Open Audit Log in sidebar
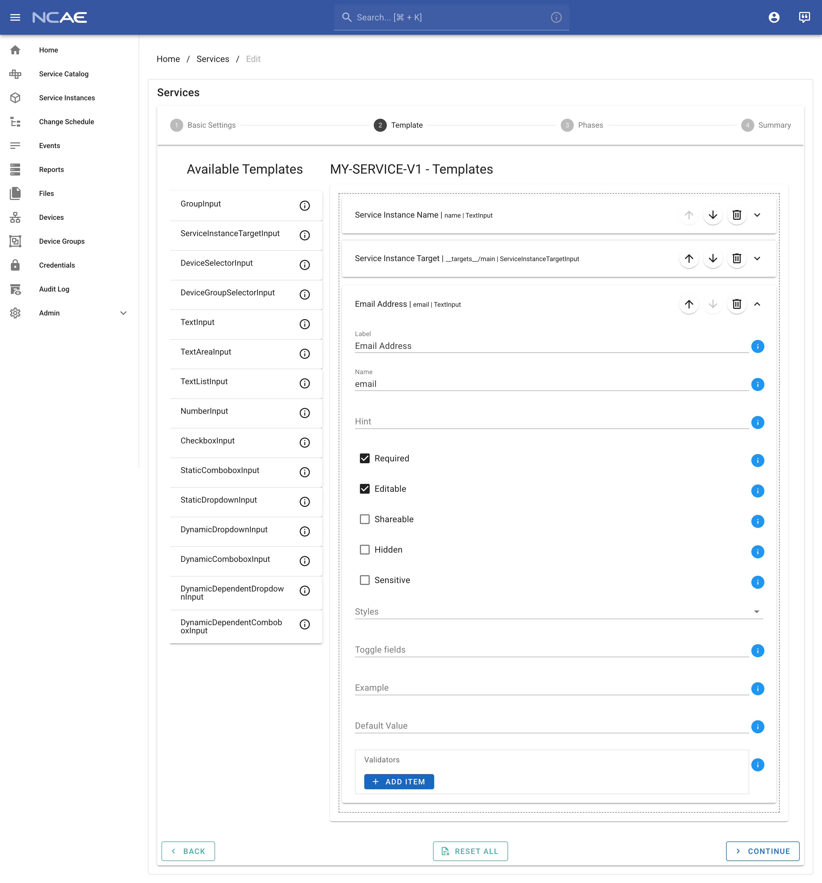The height and width of the screenshot is (883, 822). 69,289
